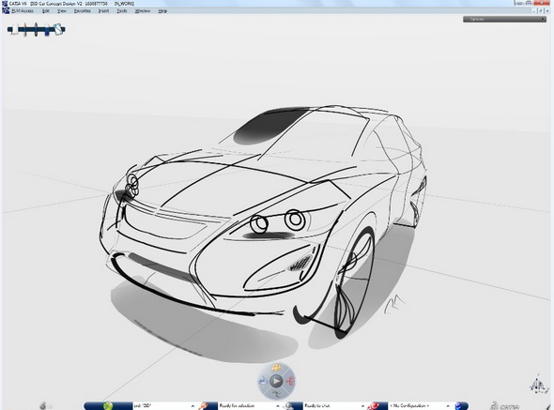Viewport: 554px width, 410px height.
Task: Expand the 'Ready for selection' dropdown
Action: tap(278, 406)
